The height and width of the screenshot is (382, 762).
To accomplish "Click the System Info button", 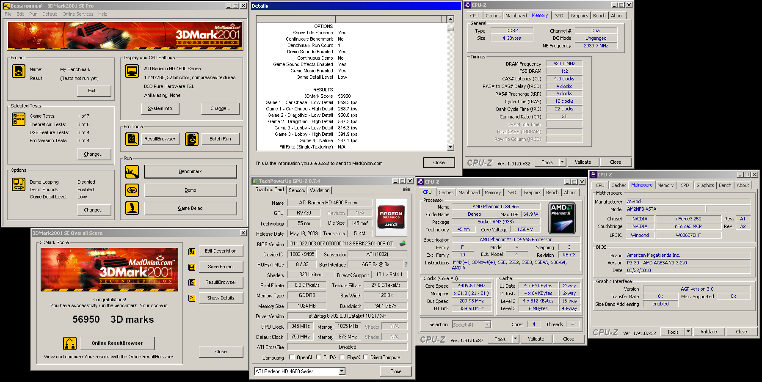I will click(160, 109).
